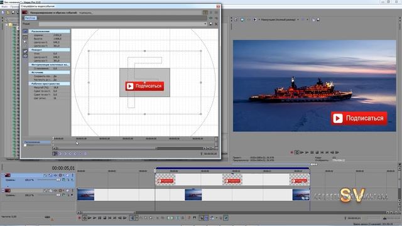Click Stop in the main transport bar

coord(105,218)
